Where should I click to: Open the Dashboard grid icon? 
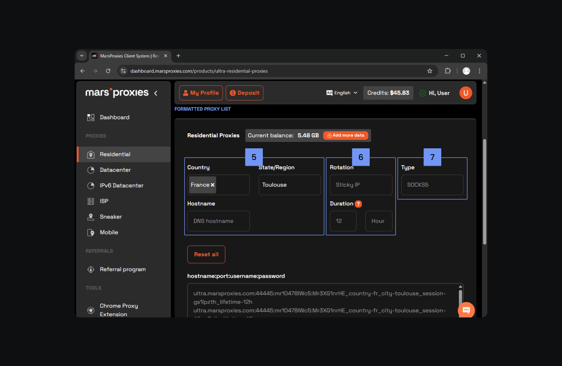click(91, 117)
